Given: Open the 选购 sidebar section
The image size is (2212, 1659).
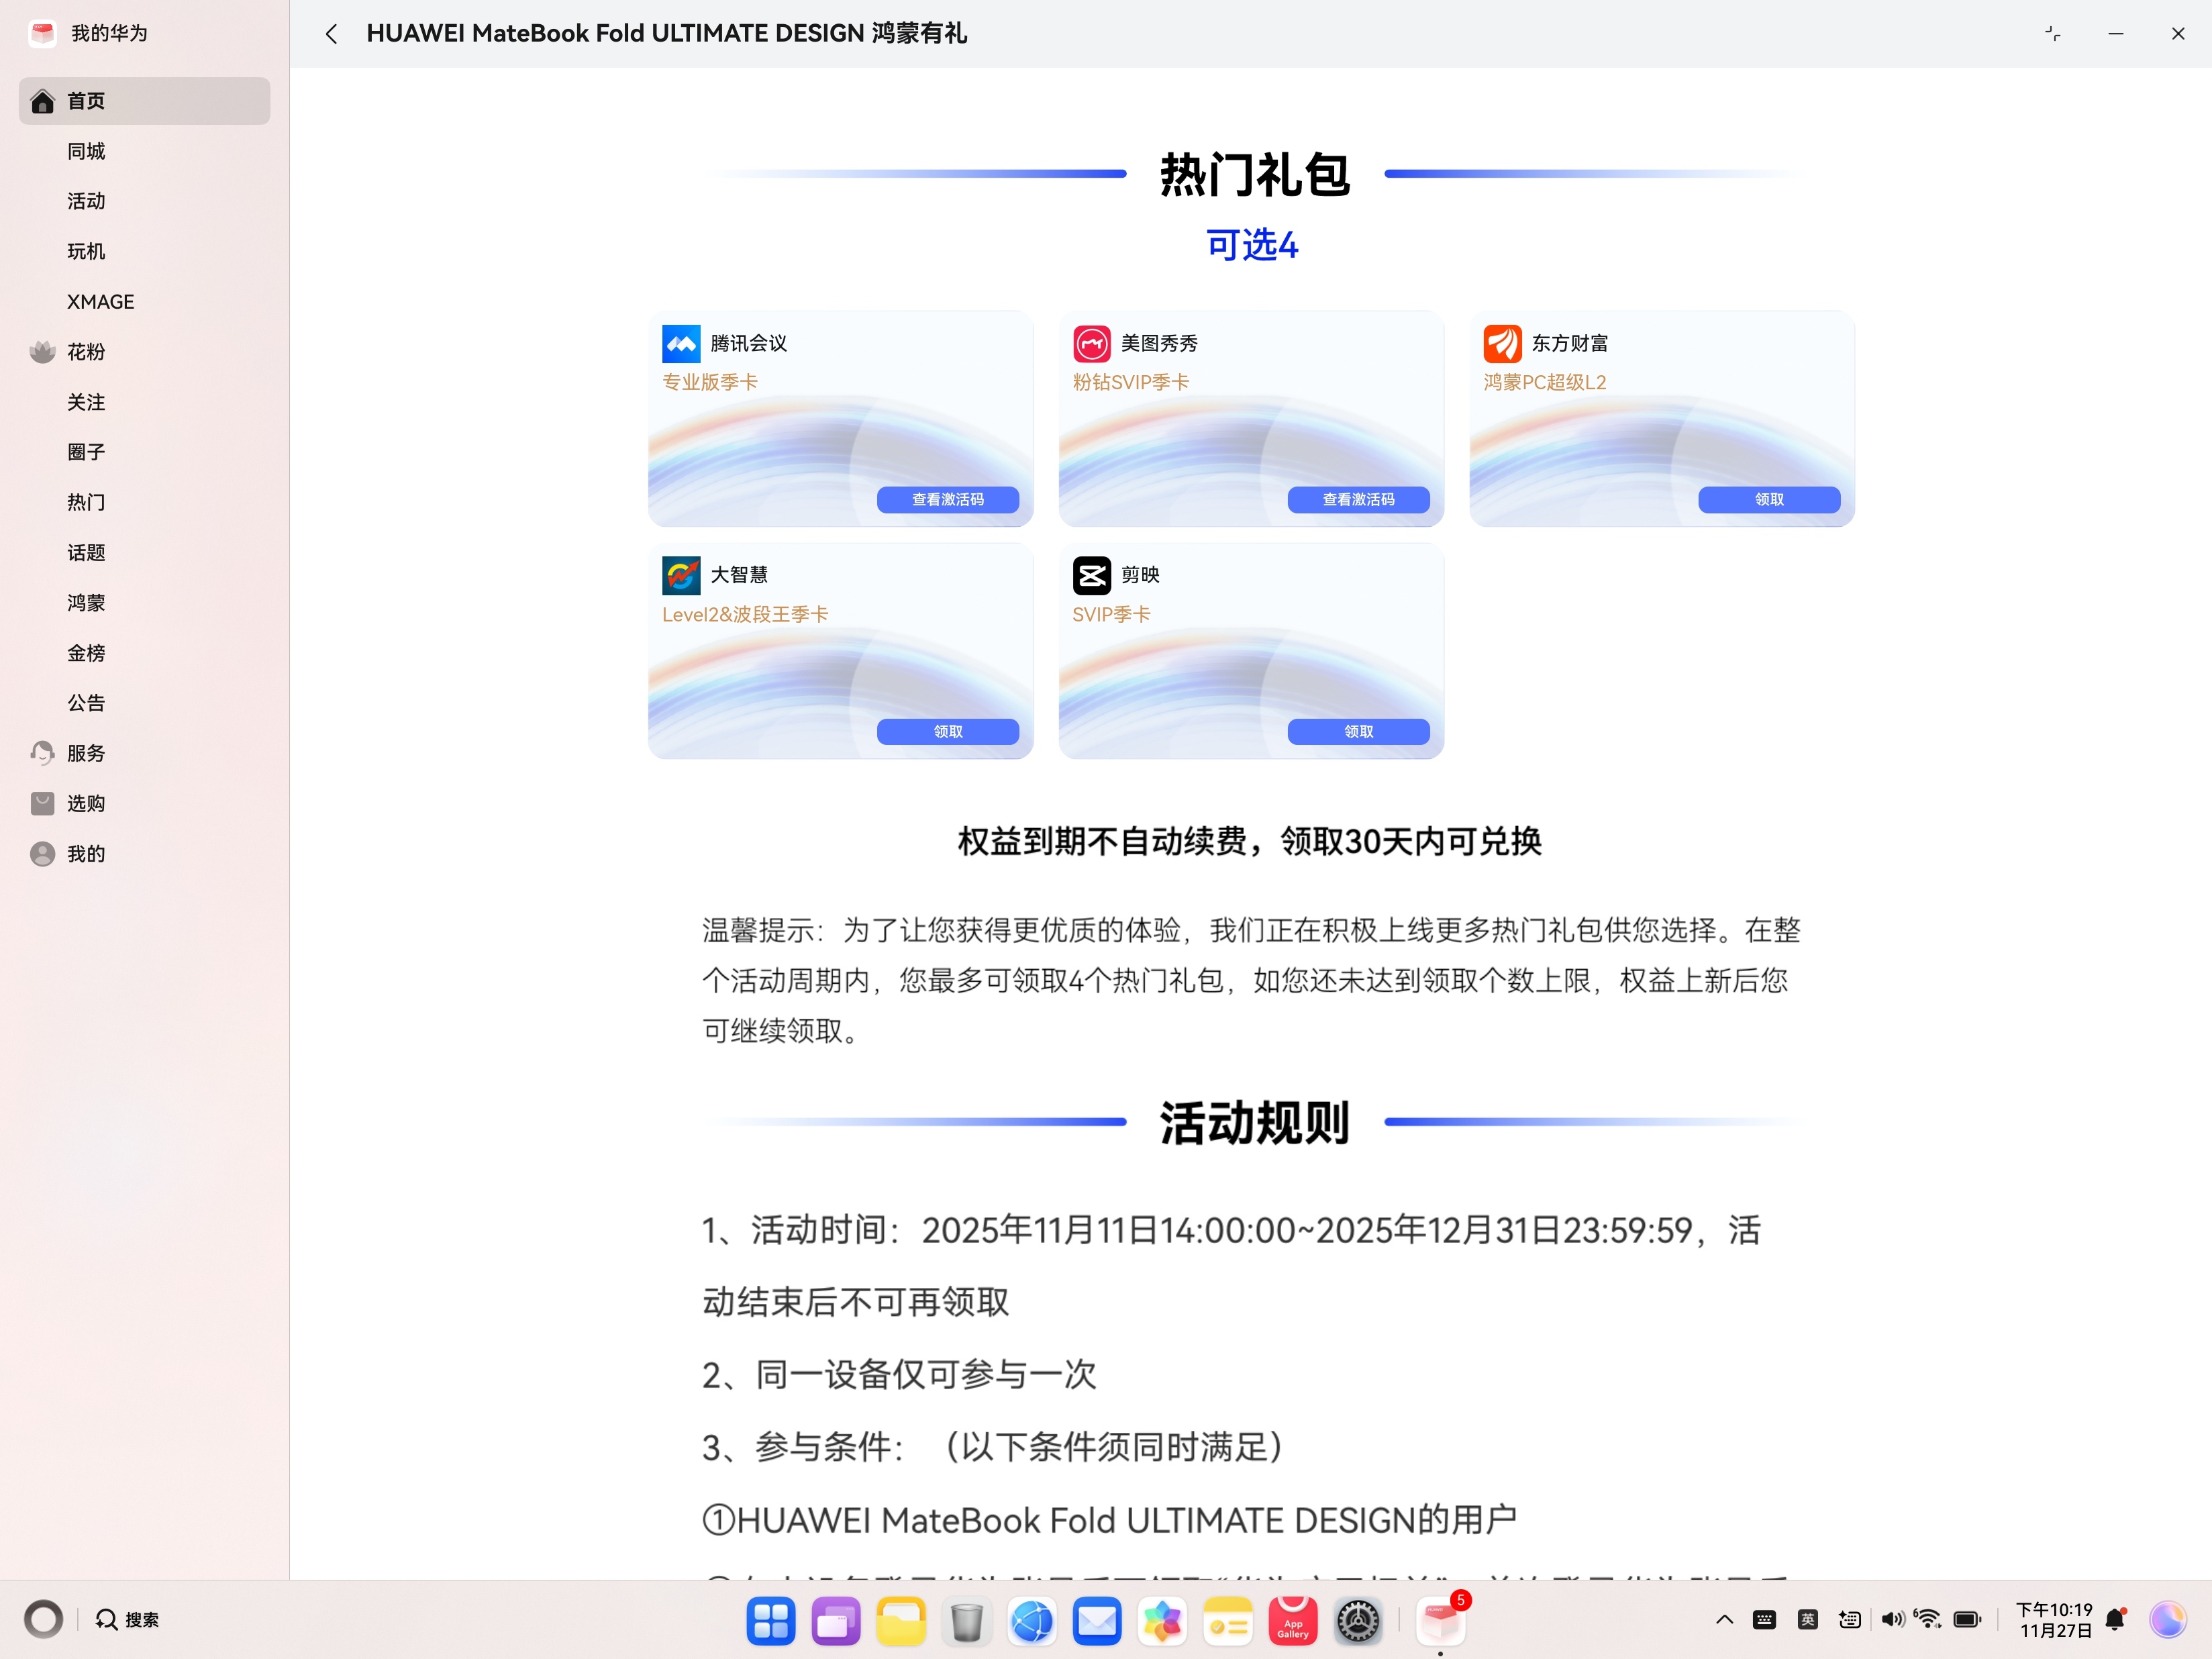Looking at the screenshot, I should (x=86, y=803).
